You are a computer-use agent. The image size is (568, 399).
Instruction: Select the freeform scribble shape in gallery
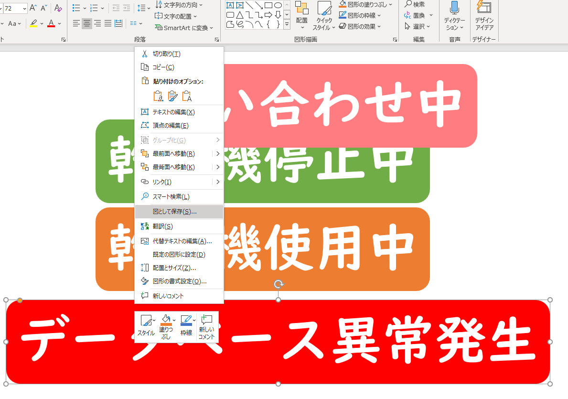click(239, 25)
